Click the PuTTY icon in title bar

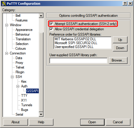click(4, 4)
